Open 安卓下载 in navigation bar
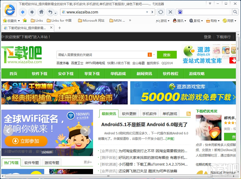Image resolution: width=241 pixels, height=179 pixels. point(66,74)
